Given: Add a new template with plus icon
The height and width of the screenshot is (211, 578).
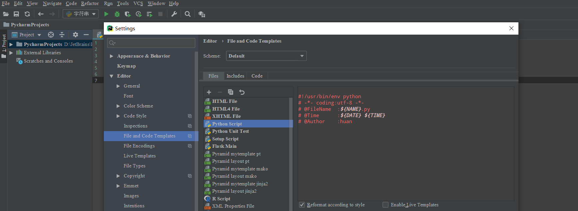Looking at the screenshot, I should tap(209, 92).
